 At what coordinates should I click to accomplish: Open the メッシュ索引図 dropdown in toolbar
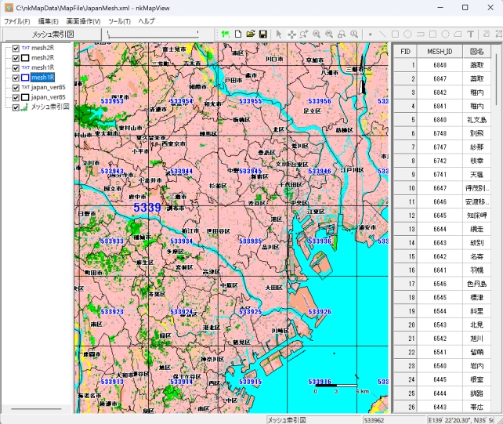[52, 34]
